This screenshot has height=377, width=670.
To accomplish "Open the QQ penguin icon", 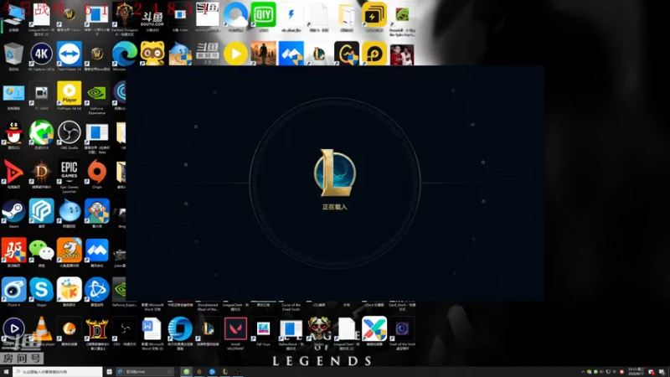I will point(13,134).
